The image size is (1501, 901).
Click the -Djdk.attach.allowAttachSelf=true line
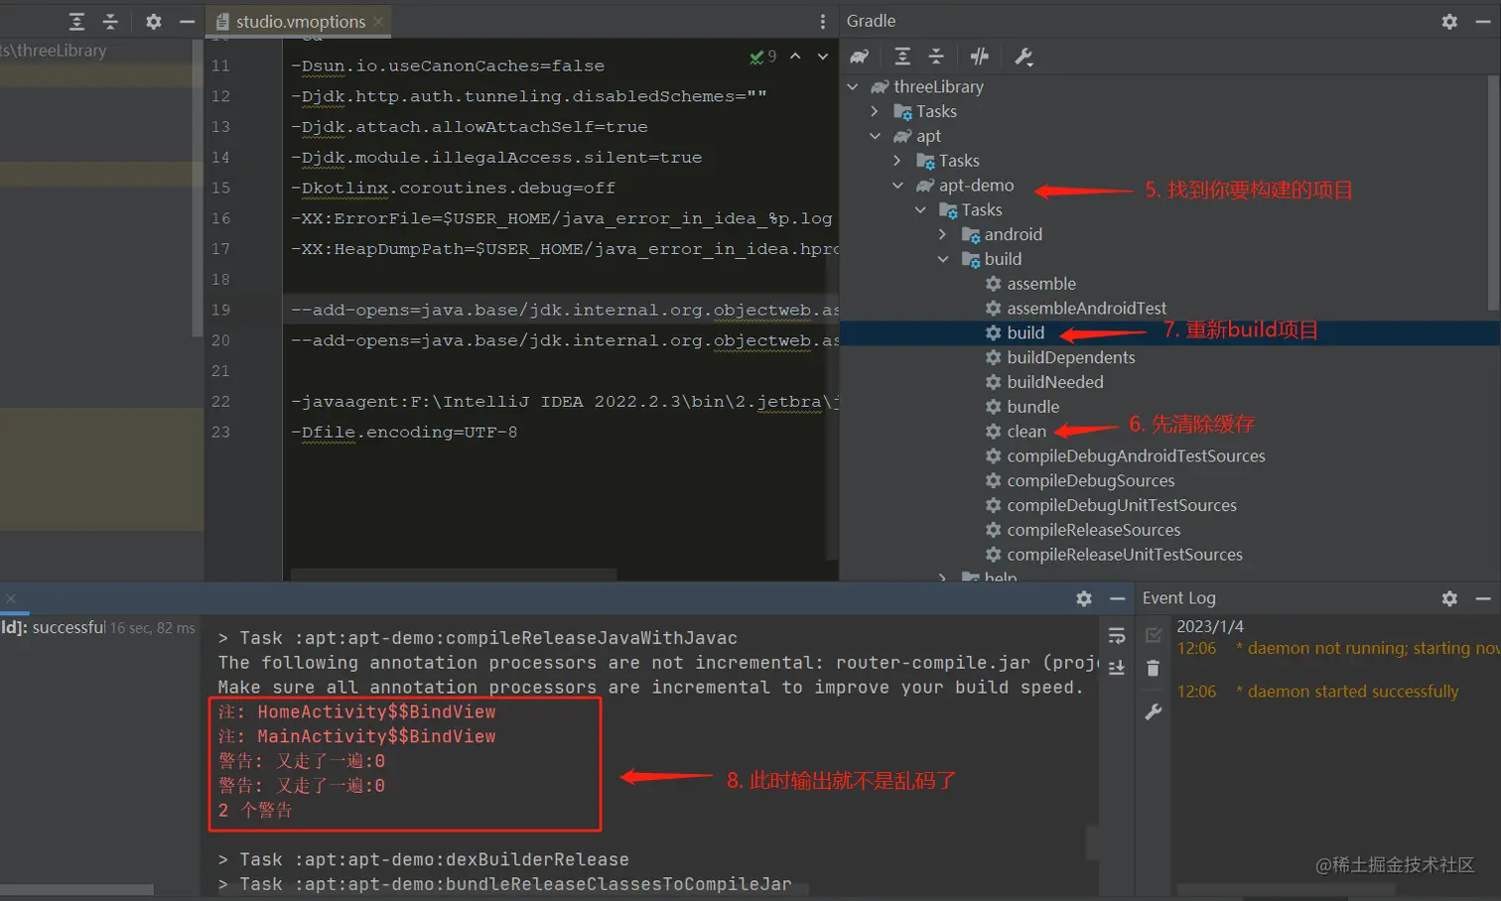point(470,127)
